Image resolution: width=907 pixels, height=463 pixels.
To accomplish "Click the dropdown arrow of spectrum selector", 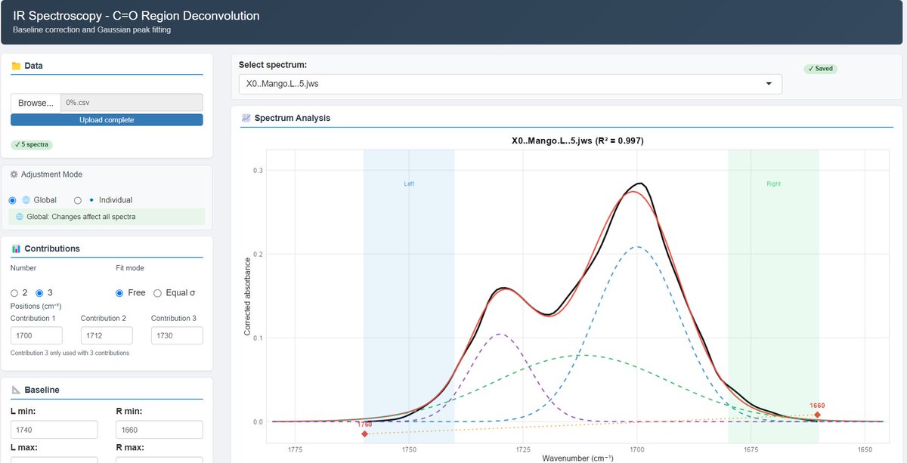I will point(769,84).
